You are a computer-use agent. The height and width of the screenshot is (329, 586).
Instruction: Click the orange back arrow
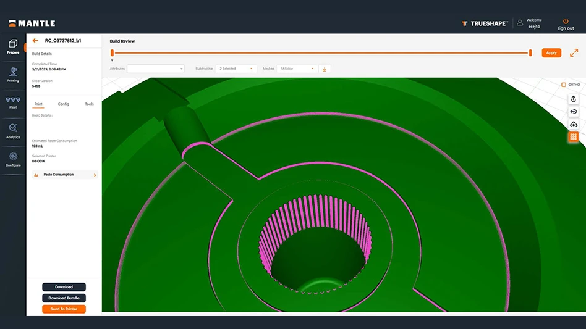click(x=35, y=41)
